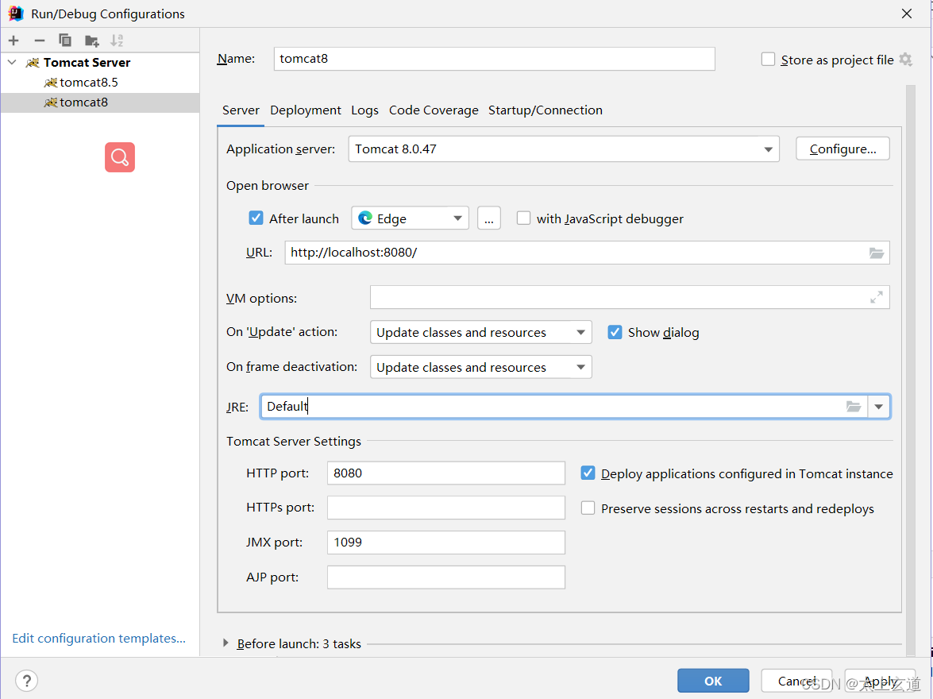Open the help question mark
Screen dimensions: 933x699
click(x=27, y=681)
